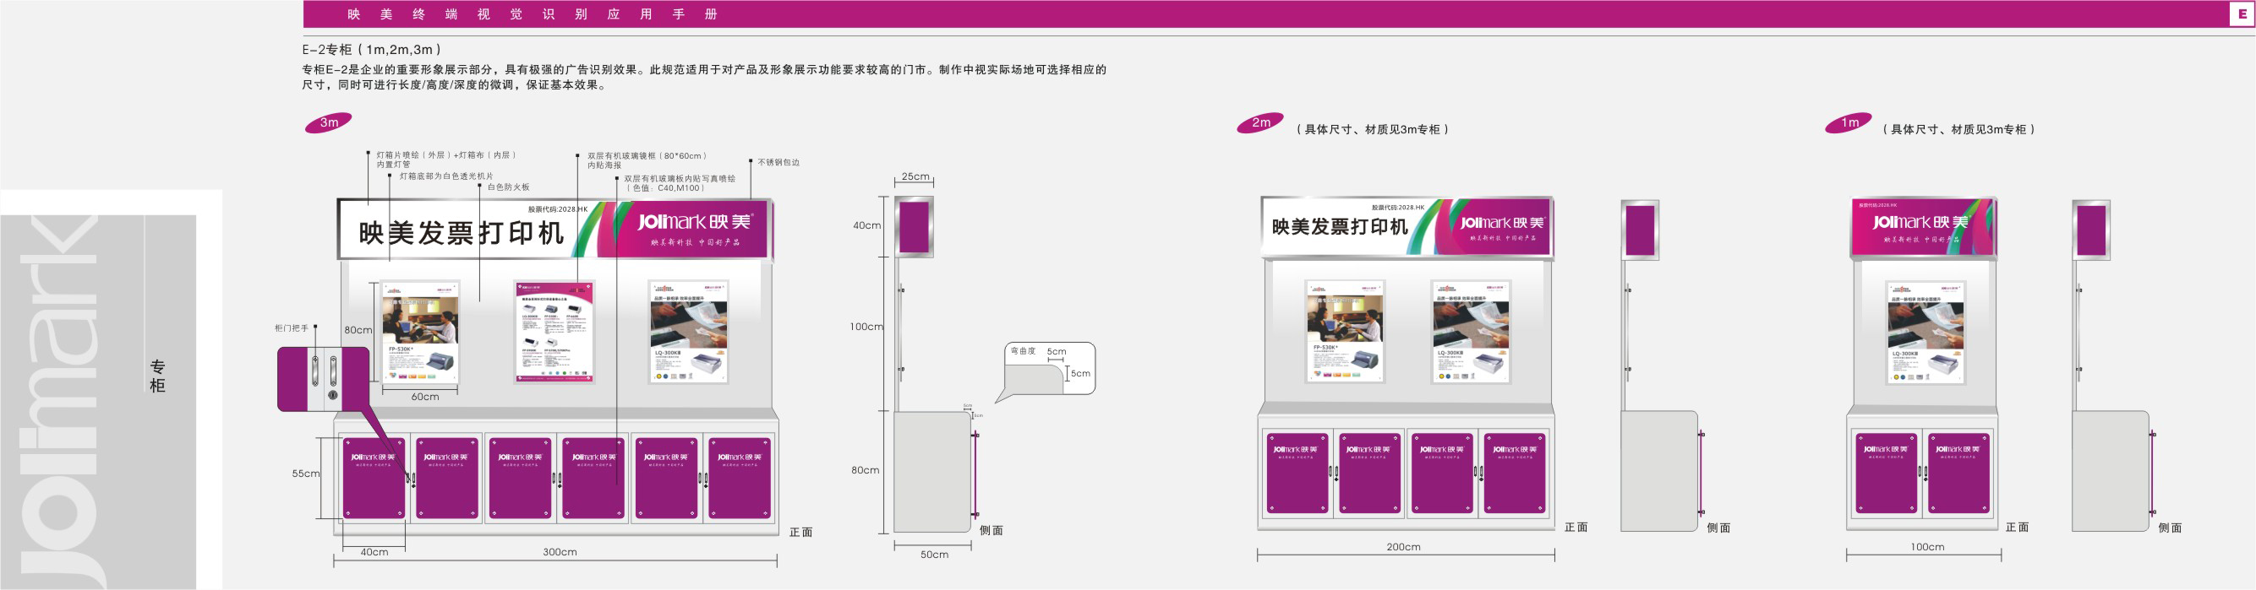Click the purple lightbox on the 2m side view
The width and height of the screenshot is (2256, 590).
click(1640, 230)
